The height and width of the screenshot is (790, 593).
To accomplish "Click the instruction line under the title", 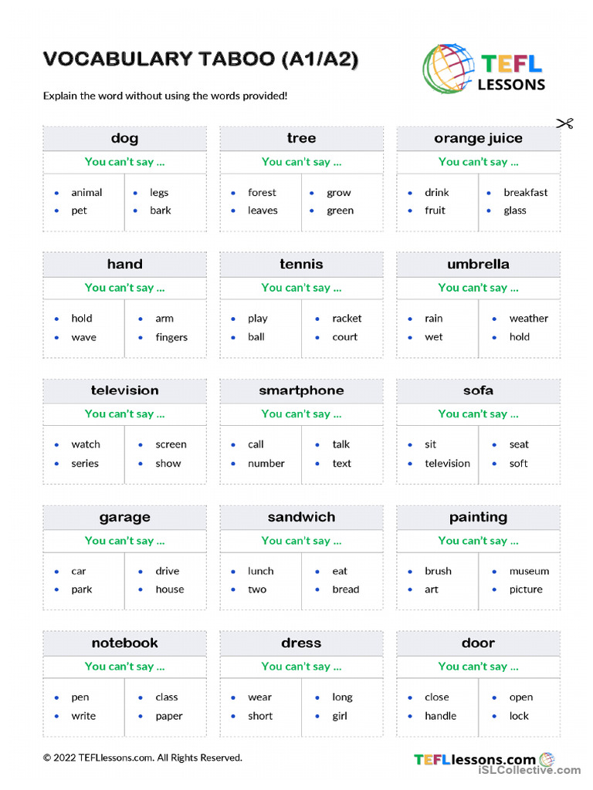I will pos(165,96).
